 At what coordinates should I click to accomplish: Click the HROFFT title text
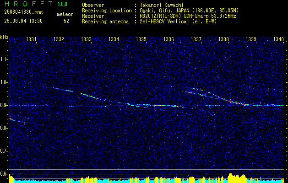pos(28,4)
